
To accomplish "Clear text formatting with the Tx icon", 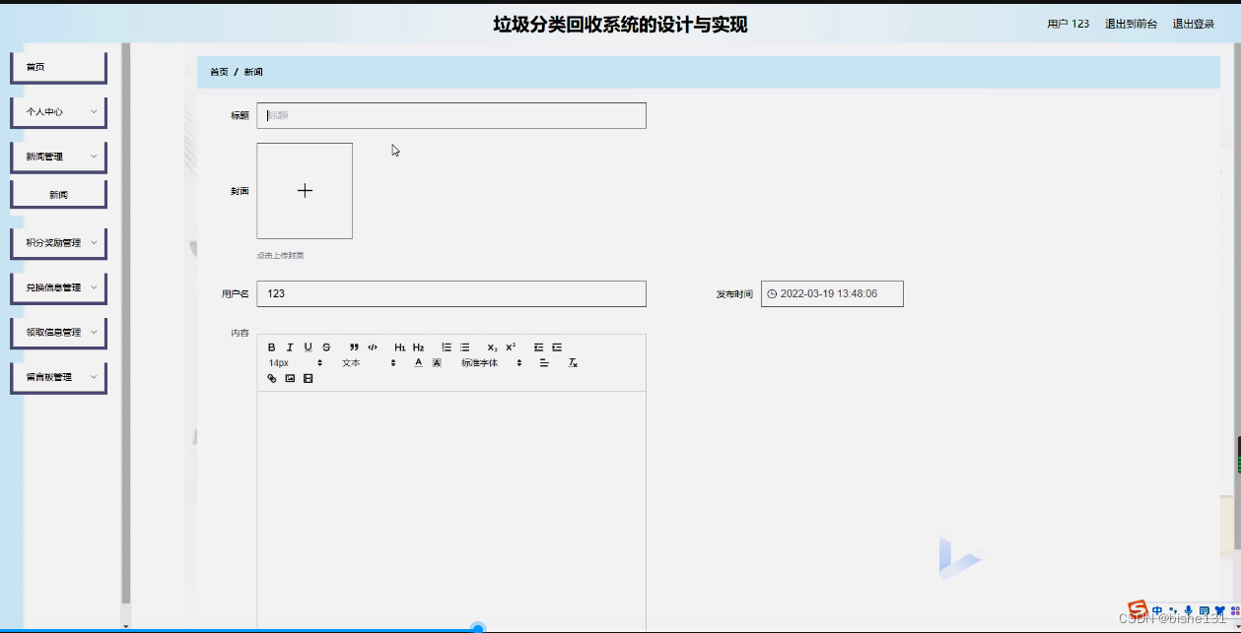I will 572,363.
